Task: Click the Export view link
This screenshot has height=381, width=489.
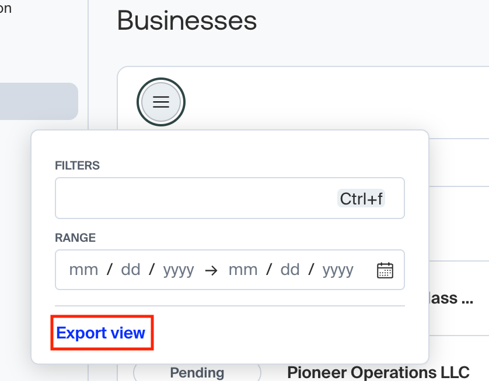Action: pos(101,333)
